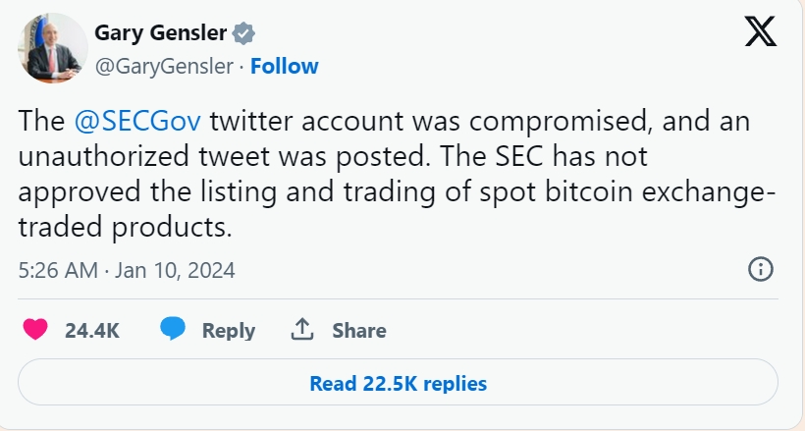Click the blue reply bubble icon
The height and width of the screenshot is (431, 805).
pyautogui.click(x=174, y=330)
